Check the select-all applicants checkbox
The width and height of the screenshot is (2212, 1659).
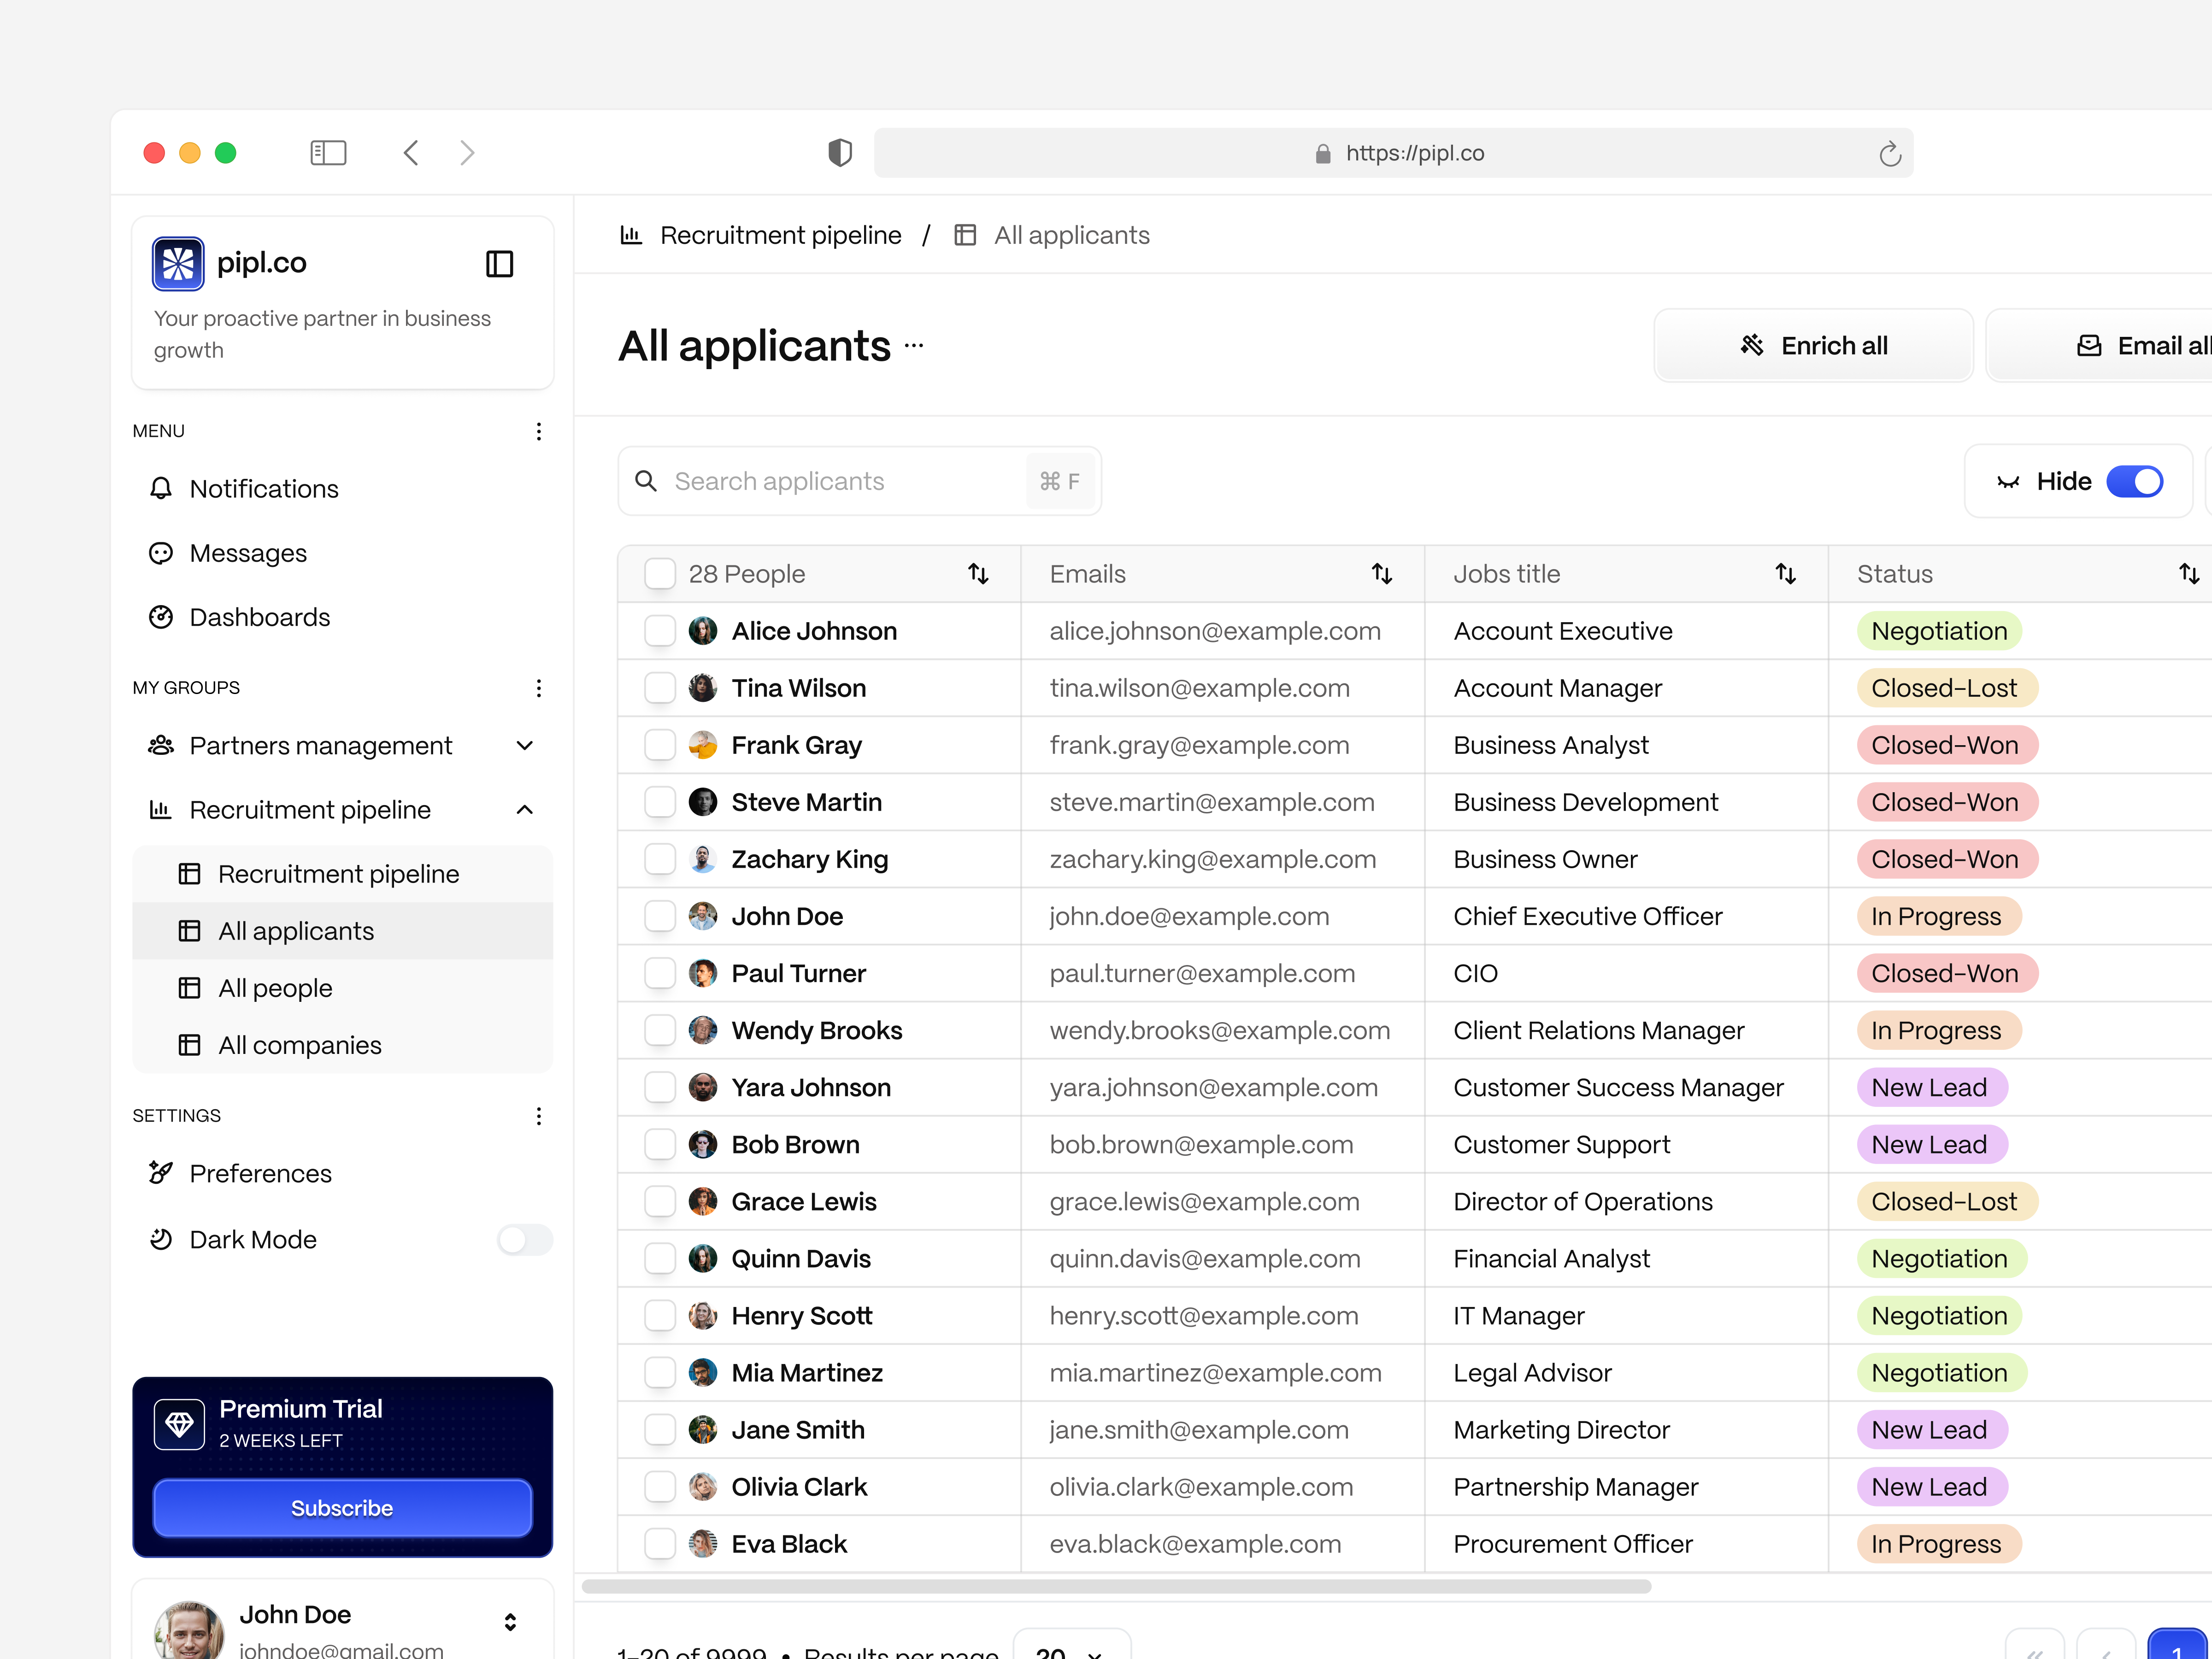click(660, 573)
